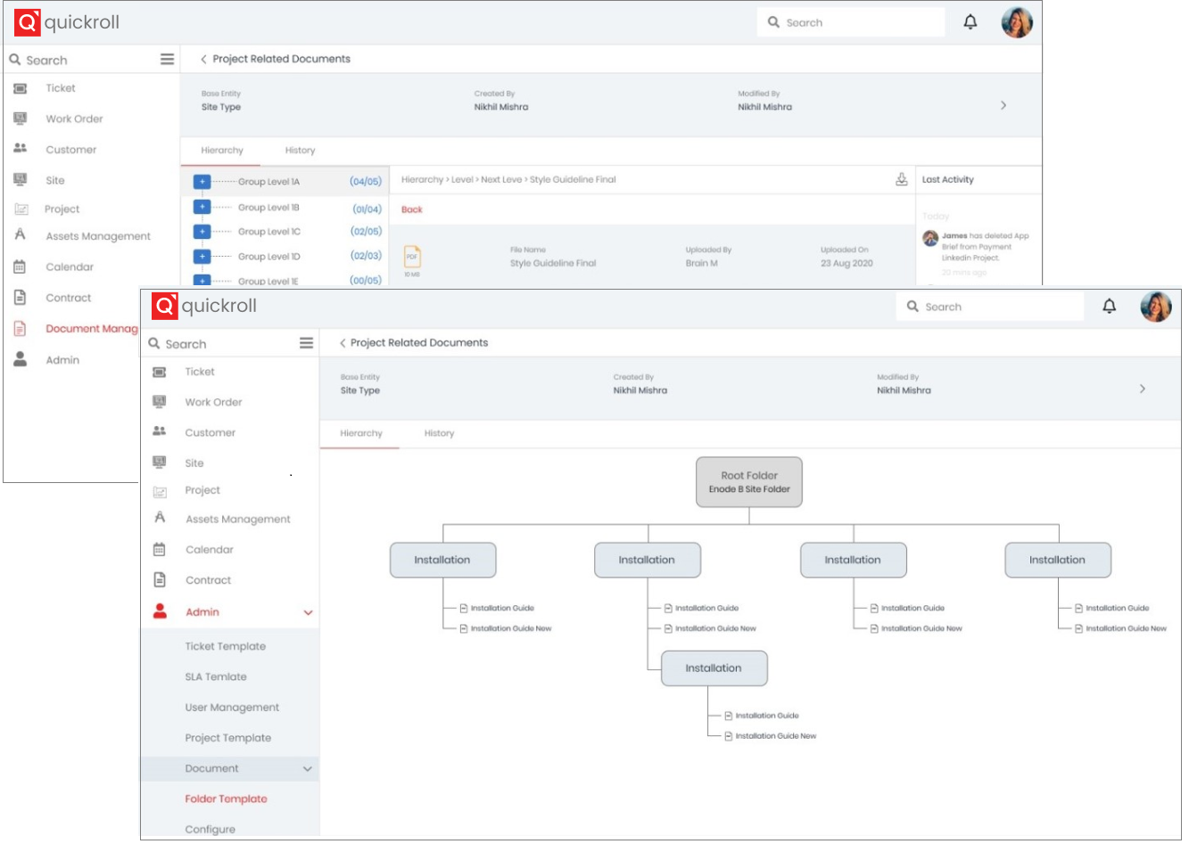
Task: Click the Customer icon in the back window sidebar
Action: [21, 148]
